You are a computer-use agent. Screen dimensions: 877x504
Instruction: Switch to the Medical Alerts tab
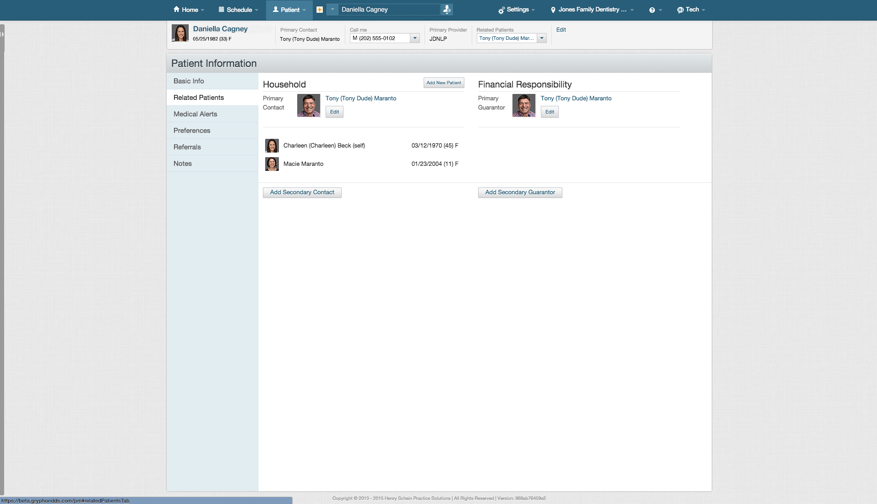pyautogui.click(x=195, y=114)
